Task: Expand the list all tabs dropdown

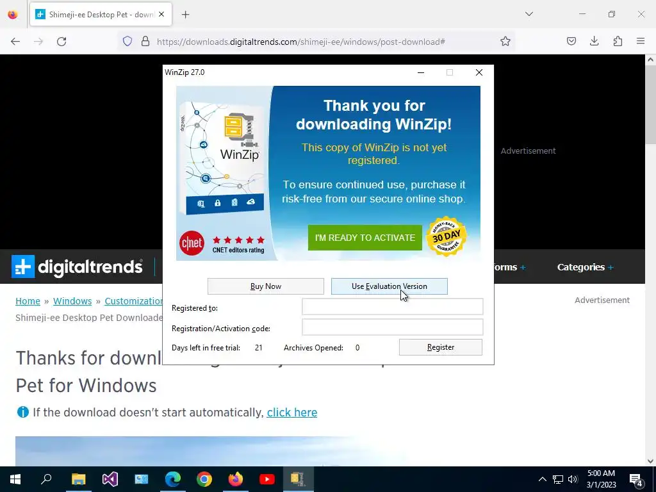Action: (529, 14)
